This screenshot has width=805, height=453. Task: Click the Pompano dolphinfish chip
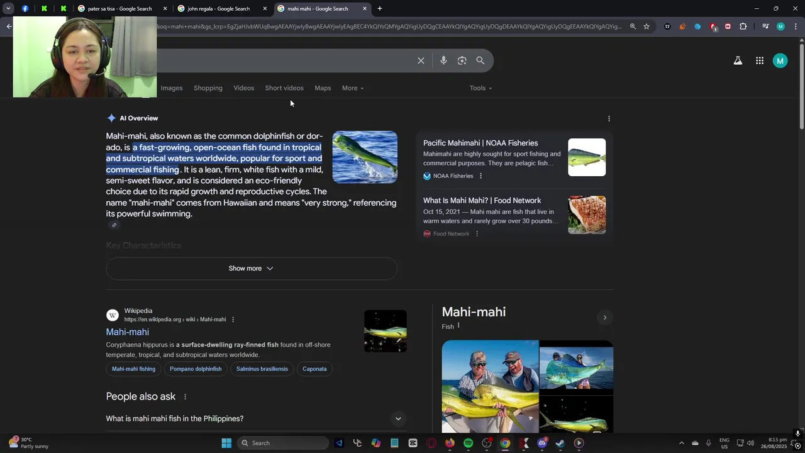pos(196,369)
